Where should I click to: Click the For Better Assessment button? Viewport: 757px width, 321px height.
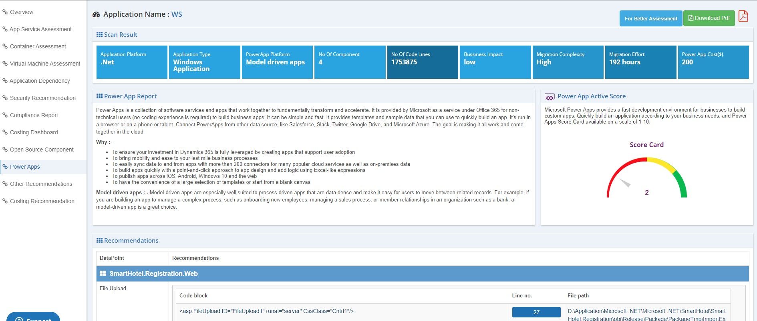[651, 18]
